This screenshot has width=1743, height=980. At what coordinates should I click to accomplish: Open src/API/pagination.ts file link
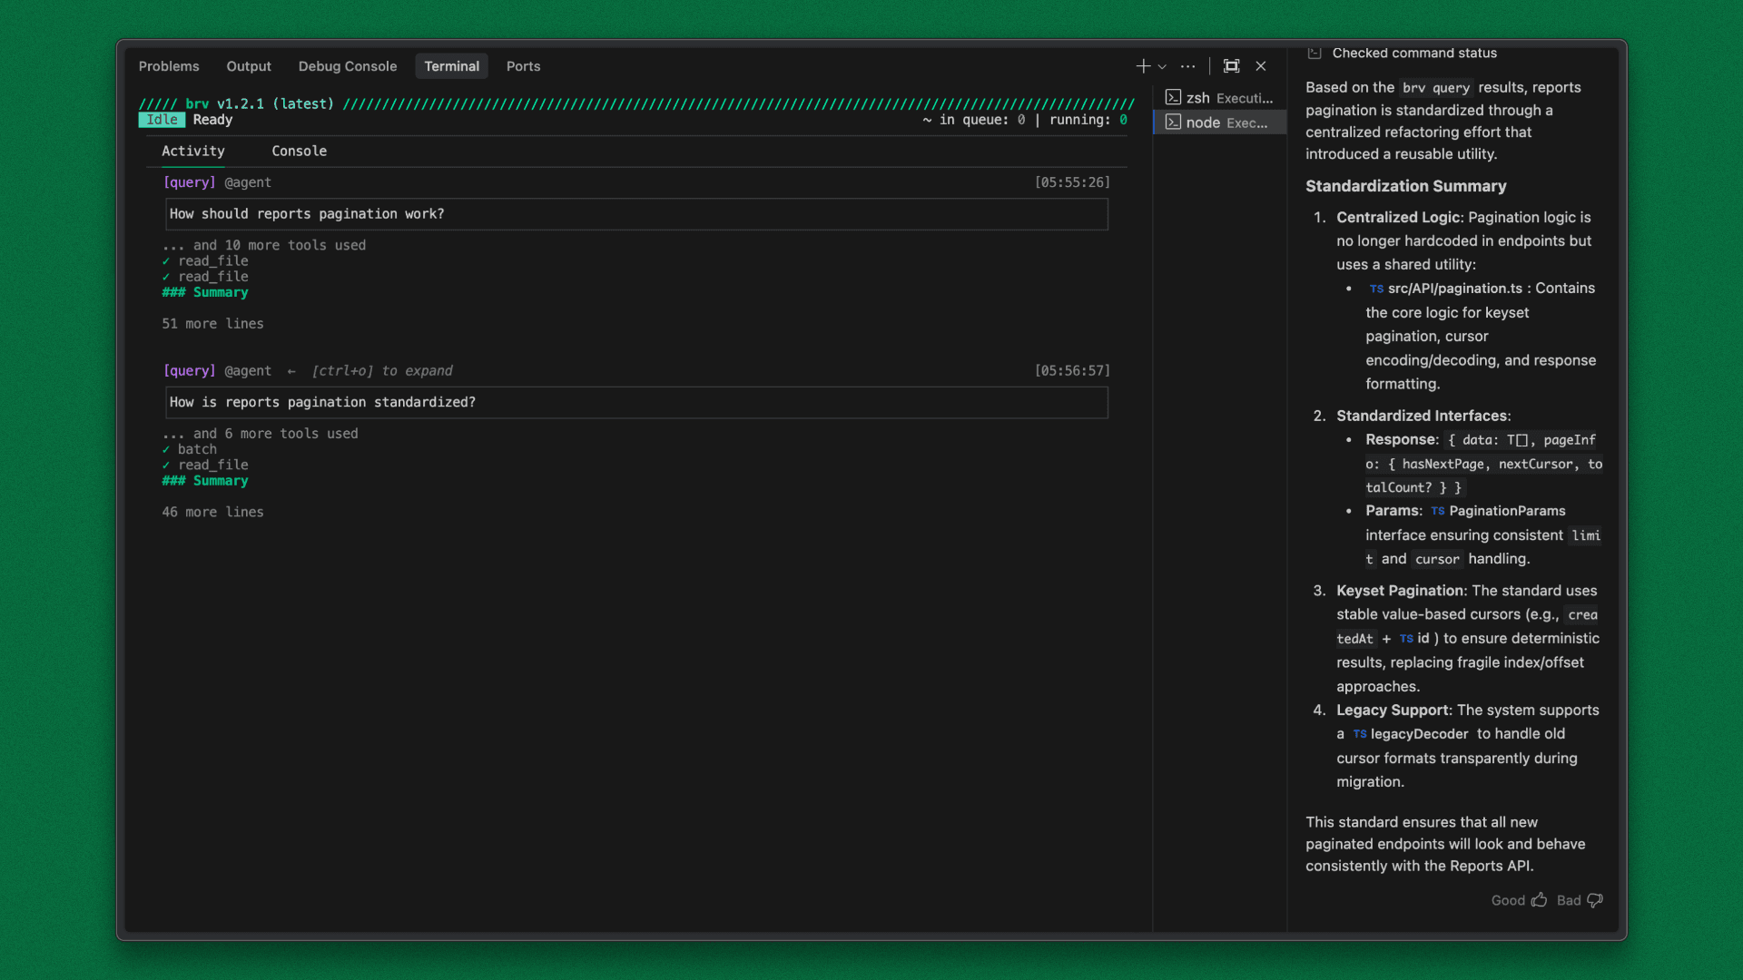click(x=1454, y=289)
